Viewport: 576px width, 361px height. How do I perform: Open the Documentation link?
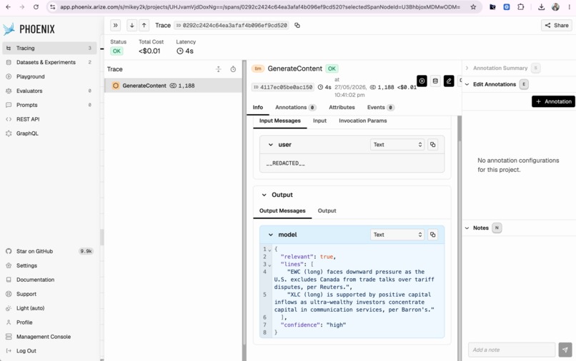(49, 280)
